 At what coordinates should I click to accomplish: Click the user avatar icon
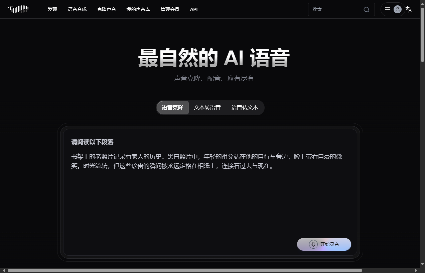click(x=397, y=9)
